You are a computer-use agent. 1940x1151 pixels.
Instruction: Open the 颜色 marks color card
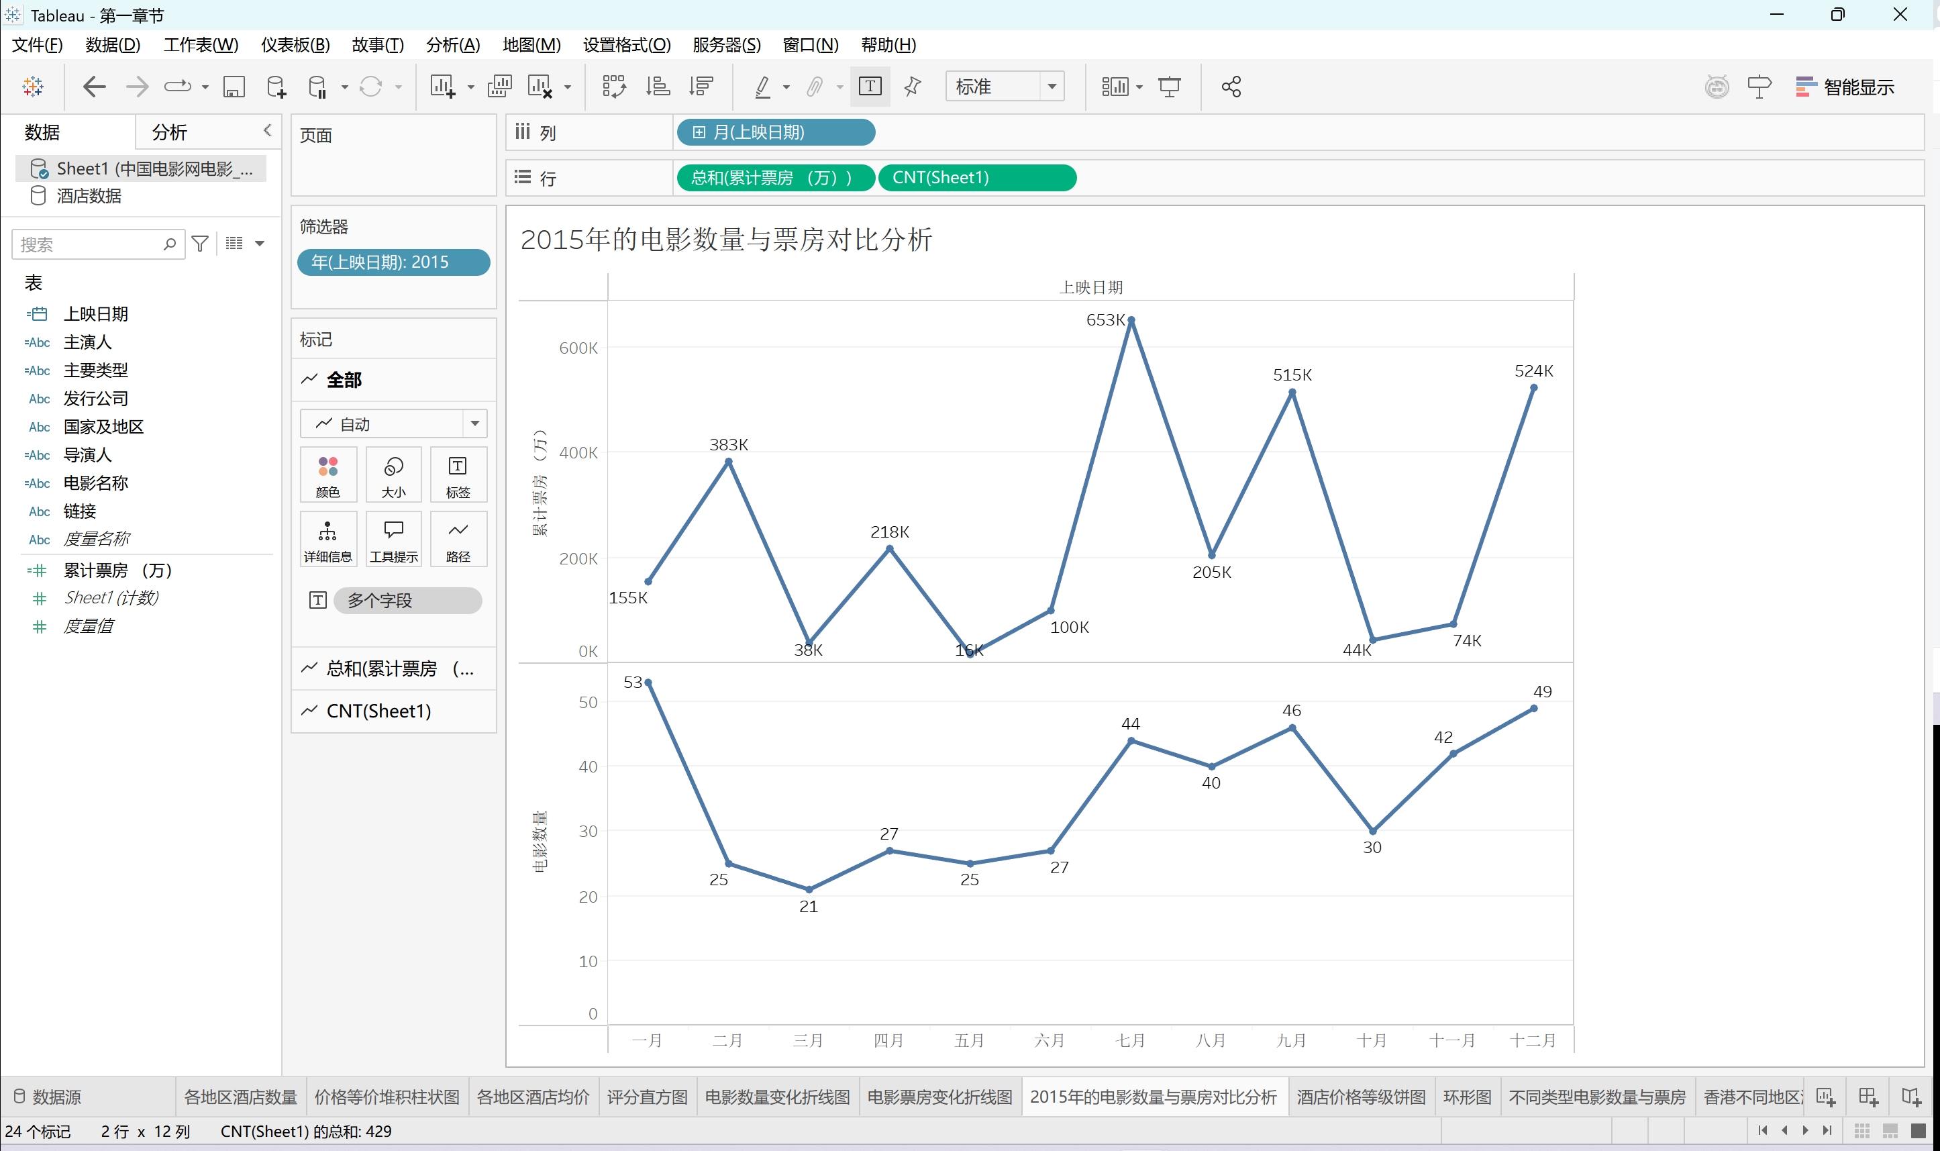pos(328,474)
